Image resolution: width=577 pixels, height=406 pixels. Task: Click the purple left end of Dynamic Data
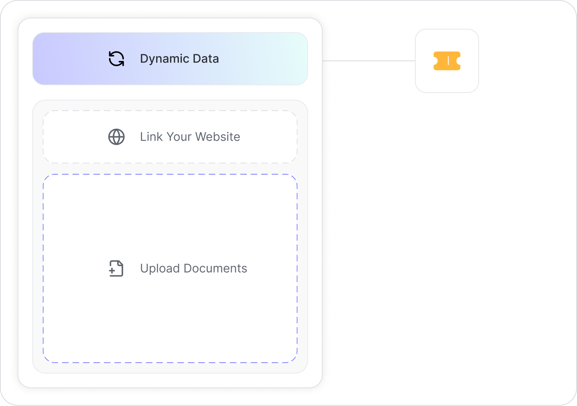pos(48,59)
